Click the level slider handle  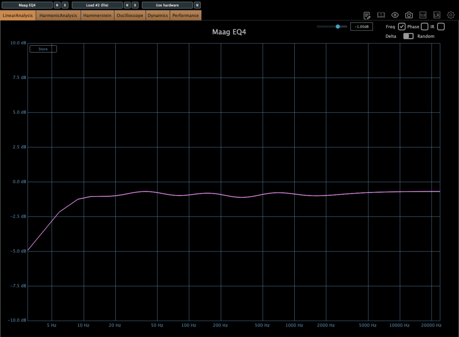click(x=337, y=27)
